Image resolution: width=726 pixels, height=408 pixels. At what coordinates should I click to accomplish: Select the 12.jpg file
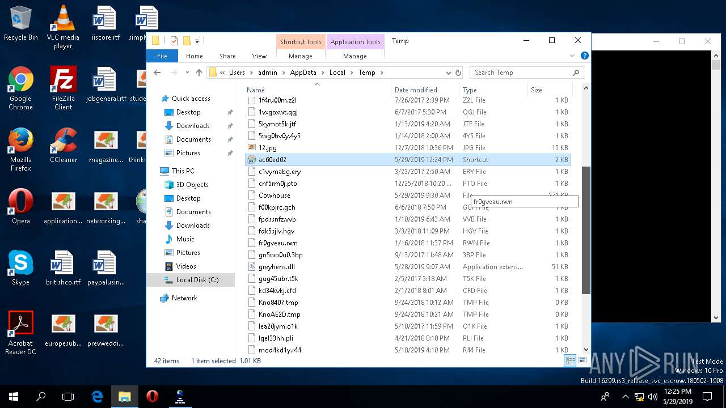click(x=408, y=148)
